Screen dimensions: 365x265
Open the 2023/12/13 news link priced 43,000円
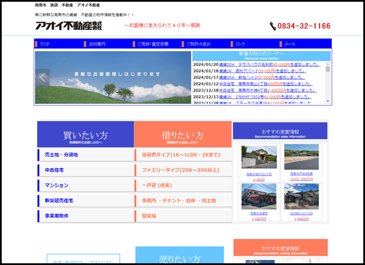[265, 97]
